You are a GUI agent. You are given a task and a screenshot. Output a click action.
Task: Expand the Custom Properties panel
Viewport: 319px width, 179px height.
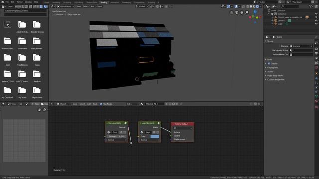point(275,80)
